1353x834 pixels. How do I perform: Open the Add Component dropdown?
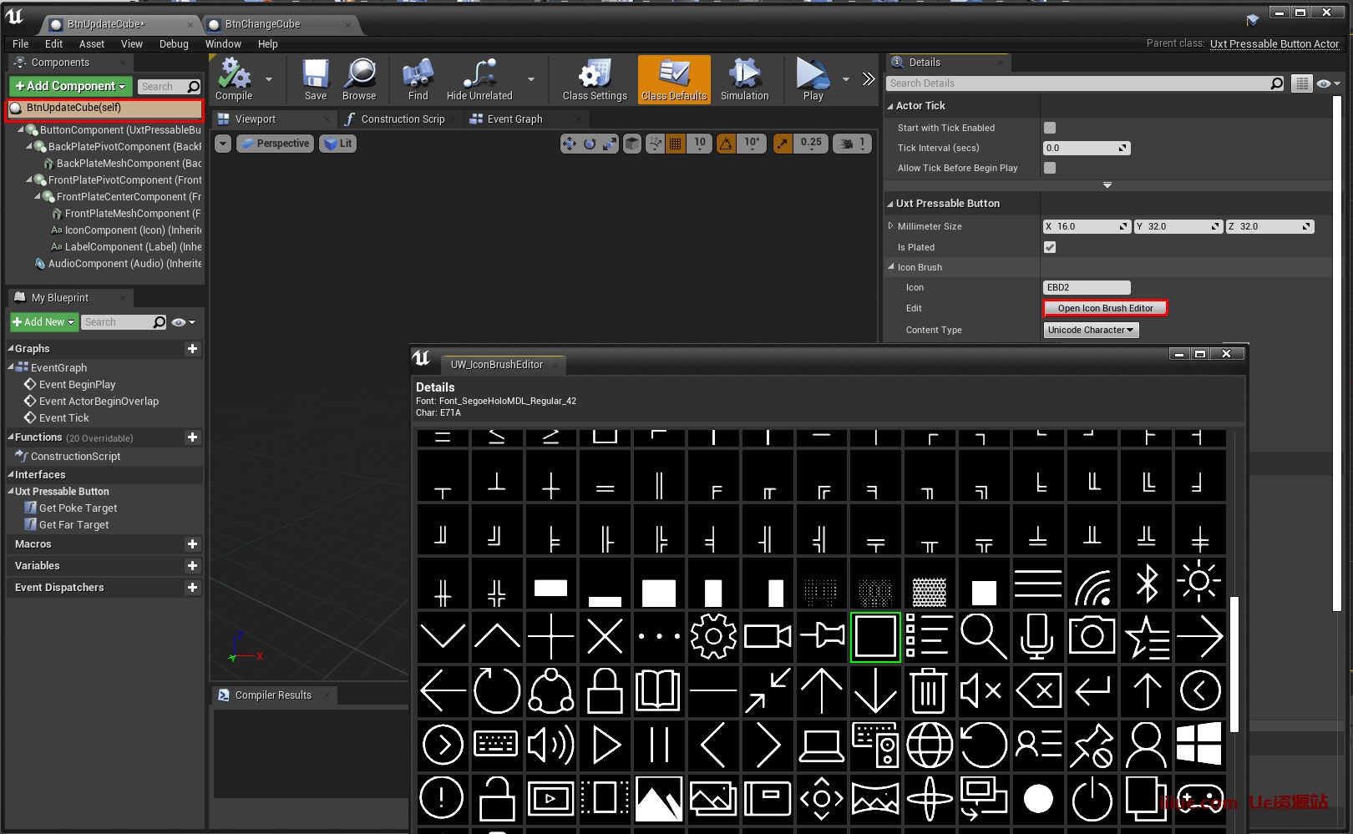point(70,86)
